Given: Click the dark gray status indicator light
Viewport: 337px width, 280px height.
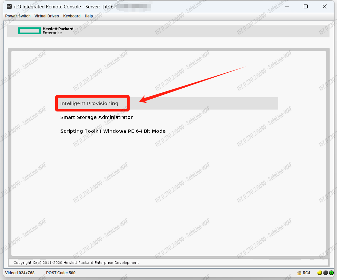Looking at the screenshot, I should [325, 273].
